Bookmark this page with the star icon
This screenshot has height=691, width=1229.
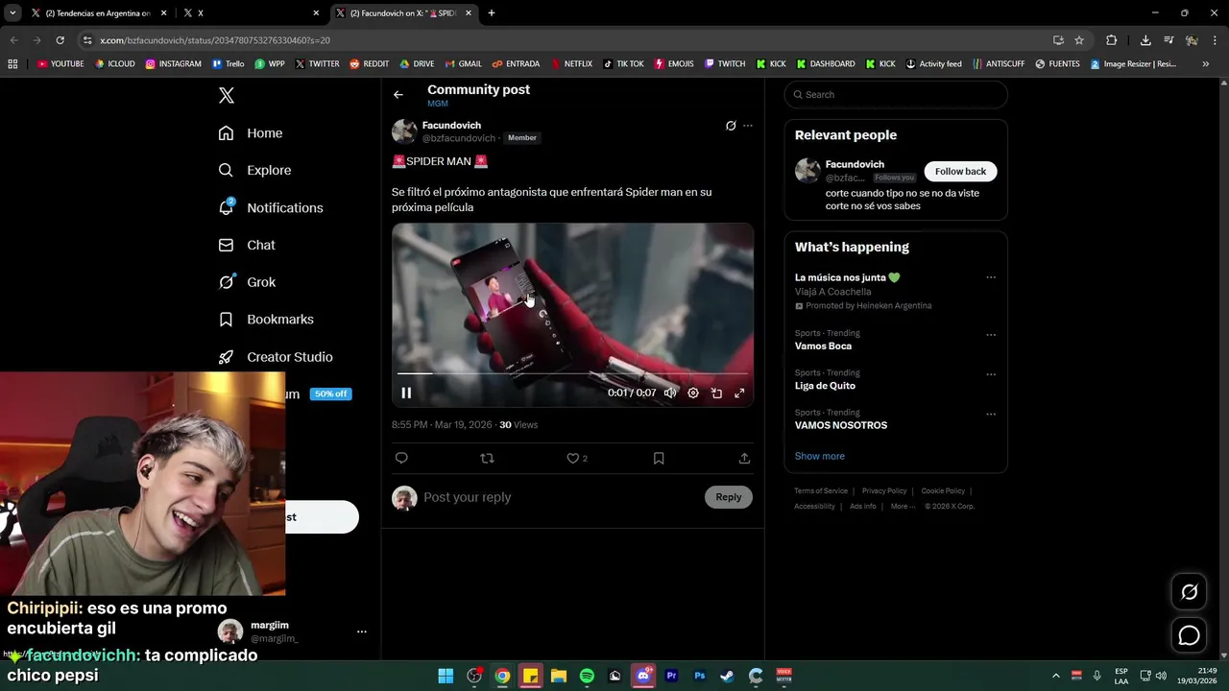[1079, 40]
